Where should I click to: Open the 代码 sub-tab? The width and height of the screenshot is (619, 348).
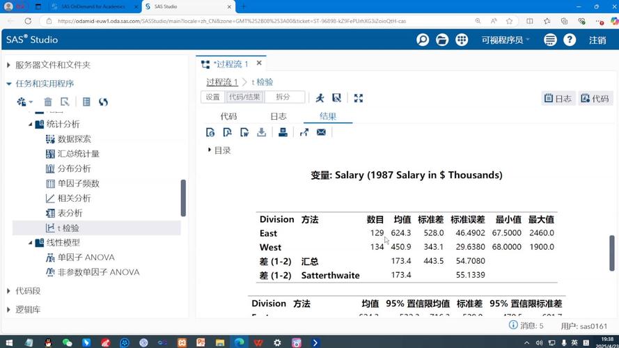pyautogui.click(x=228, y=116)
